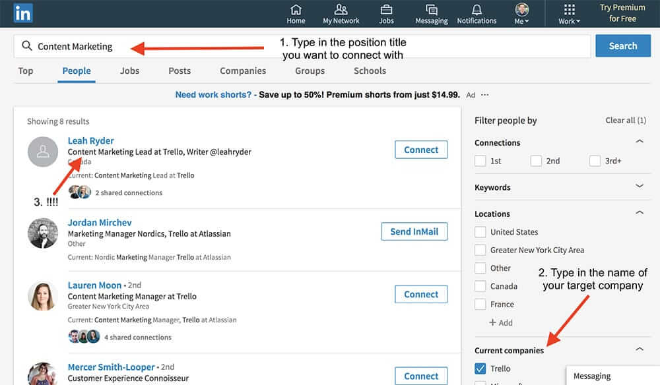Viewport: 660px width, 385px height.
Task: Expand the Keywords filter section
Action: [x=639, y=187]
